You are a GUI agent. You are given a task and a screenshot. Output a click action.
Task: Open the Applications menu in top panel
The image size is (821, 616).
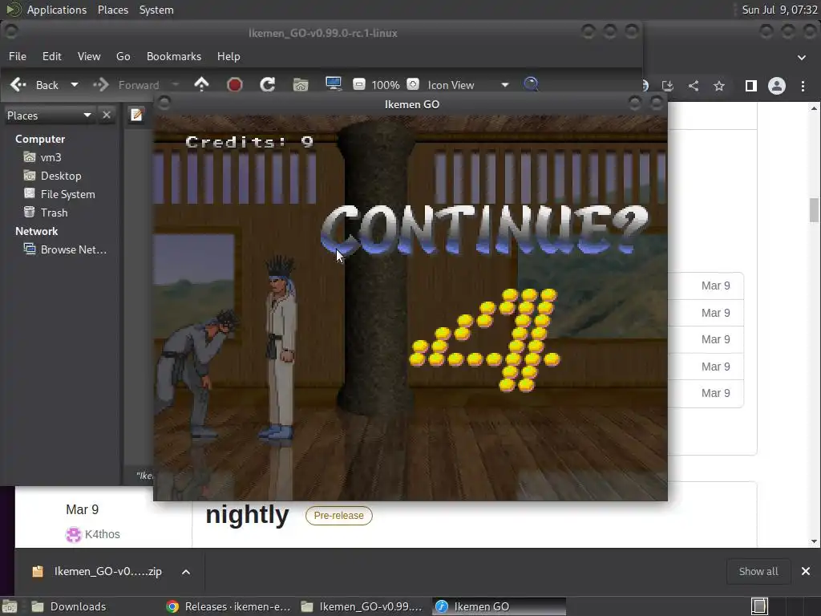(x=57, y=10)
